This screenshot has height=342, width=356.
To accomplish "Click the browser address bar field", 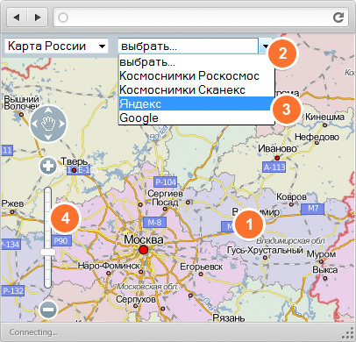I will [201, 18].
